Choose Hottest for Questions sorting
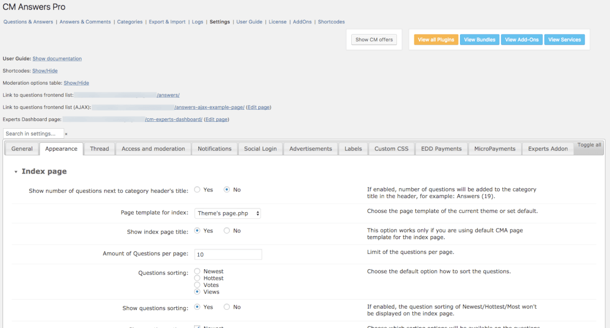 (197, 278)
